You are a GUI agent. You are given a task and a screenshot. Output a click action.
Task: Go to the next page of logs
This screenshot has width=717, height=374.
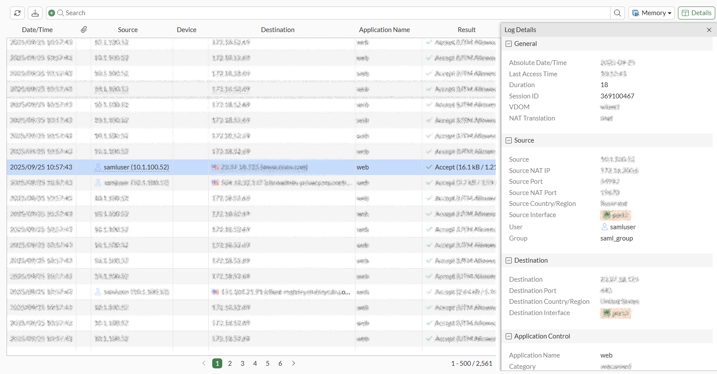click(x=293, y=363)
